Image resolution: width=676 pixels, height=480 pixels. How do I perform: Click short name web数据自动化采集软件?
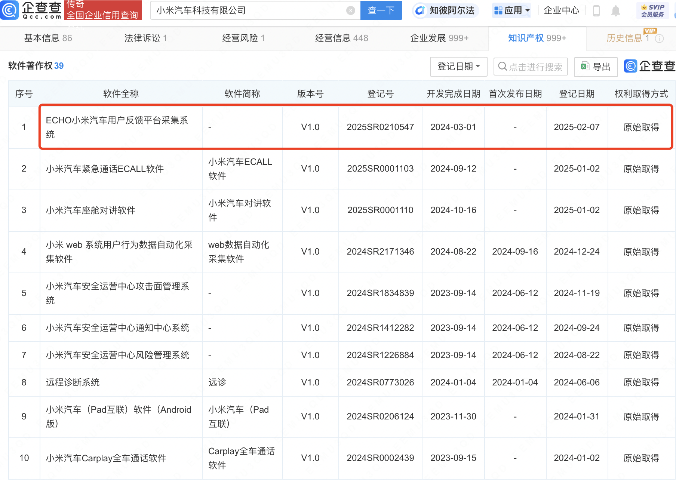coord(239,252)
